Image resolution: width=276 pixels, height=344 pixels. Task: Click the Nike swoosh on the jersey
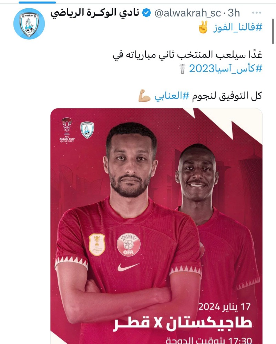(x=128, y=267)
